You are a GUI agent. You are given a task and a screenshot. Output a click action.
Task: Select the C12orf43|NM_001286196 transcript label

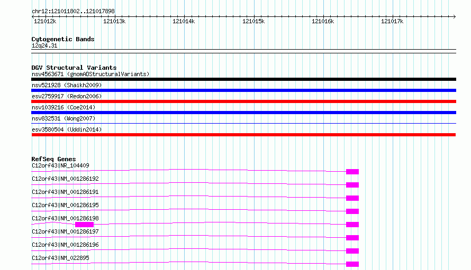click(65, 245)
